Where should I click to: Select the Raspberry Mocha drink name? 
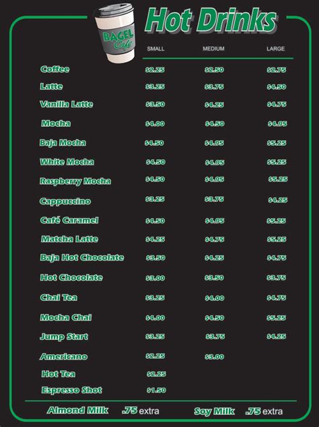pyautogui.click(x=75, y=181)
